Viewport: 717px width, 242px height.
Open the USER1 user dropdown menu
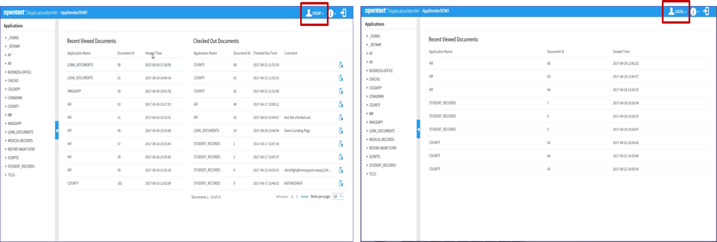(677, 11)
